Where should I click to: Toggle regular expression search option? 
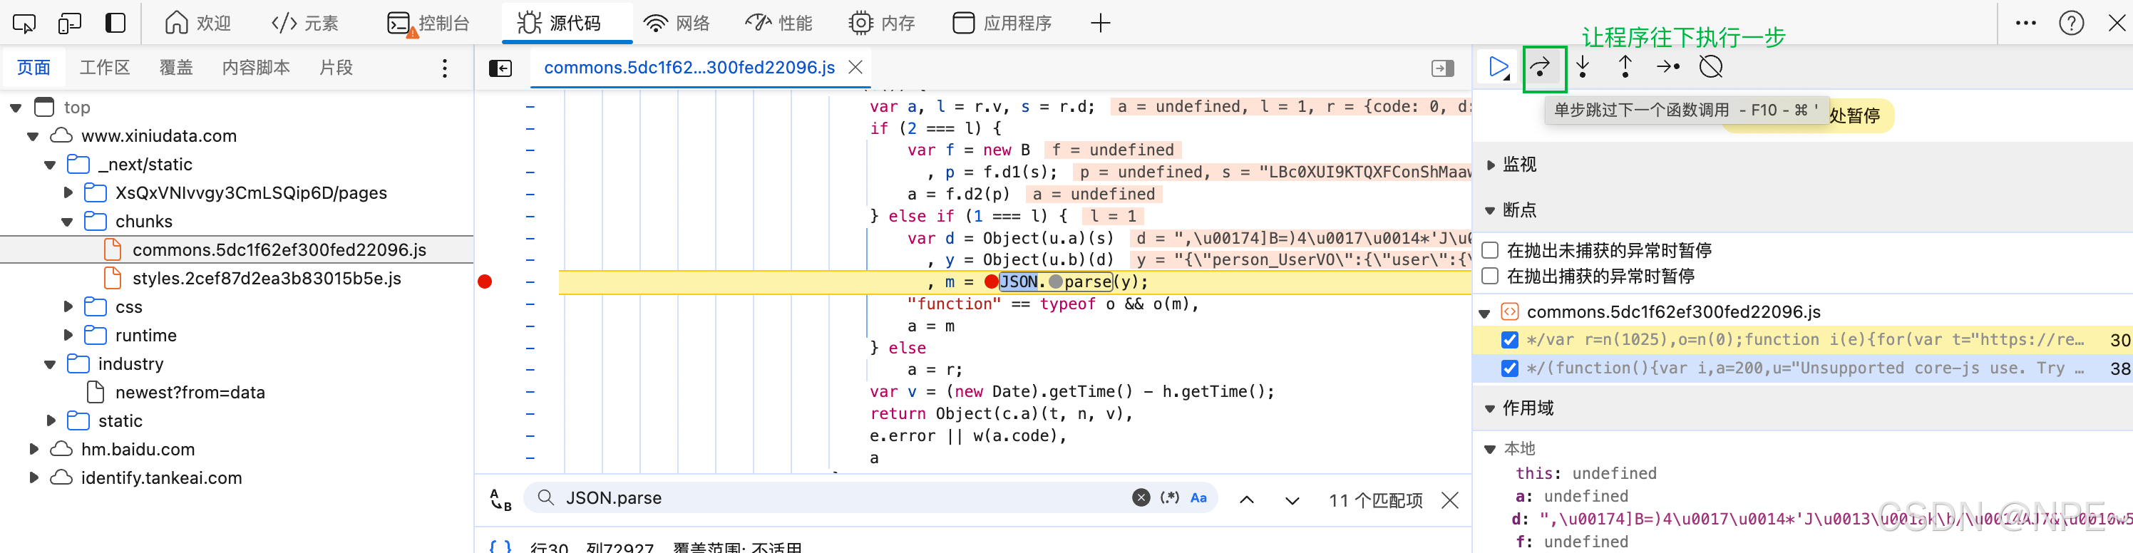coord(1169,497)
